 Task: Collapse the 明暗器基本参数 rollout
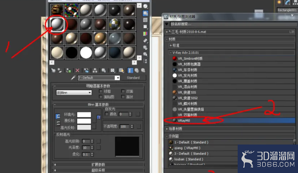[x=98, y=86]
